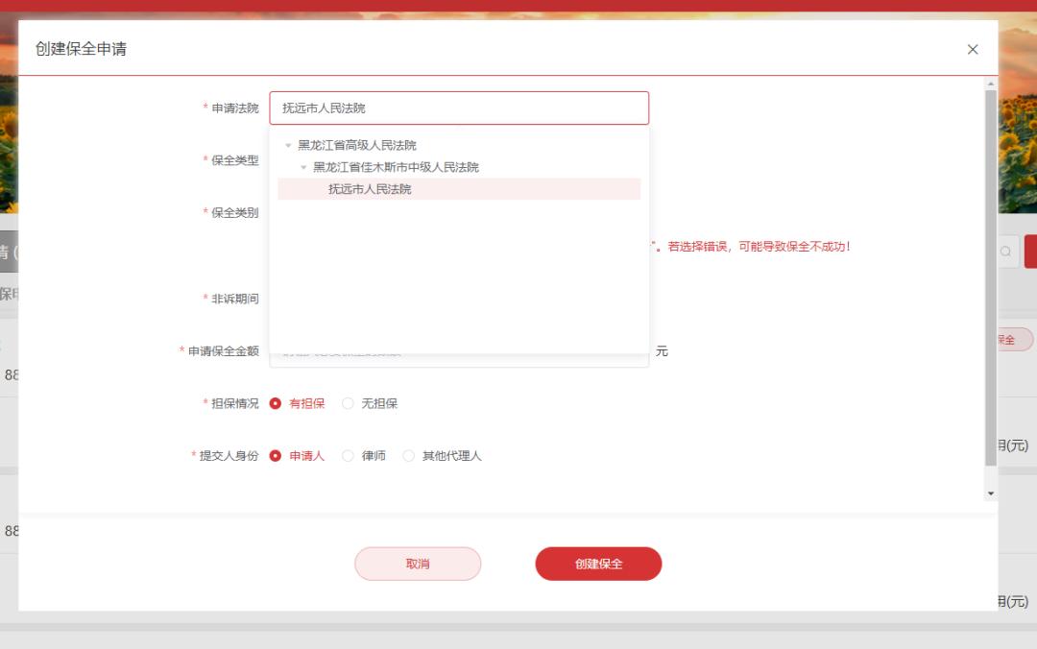Image resolution: width=1037 pixels, height=649 pixels.
Task: Click the 非诉期间 field label
Action: (x=235, y=299)
